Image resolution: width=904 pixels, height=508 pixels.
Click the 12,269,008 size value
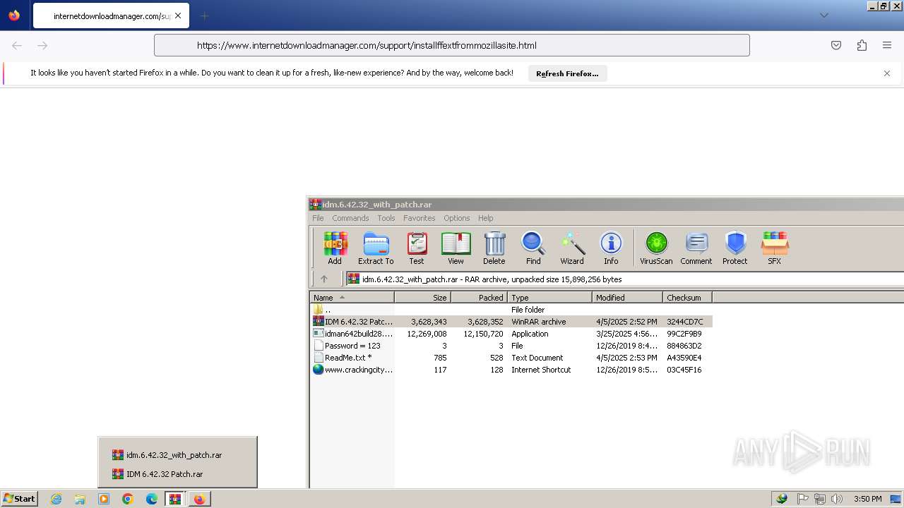pyautogui.click(x=427, y=334)
